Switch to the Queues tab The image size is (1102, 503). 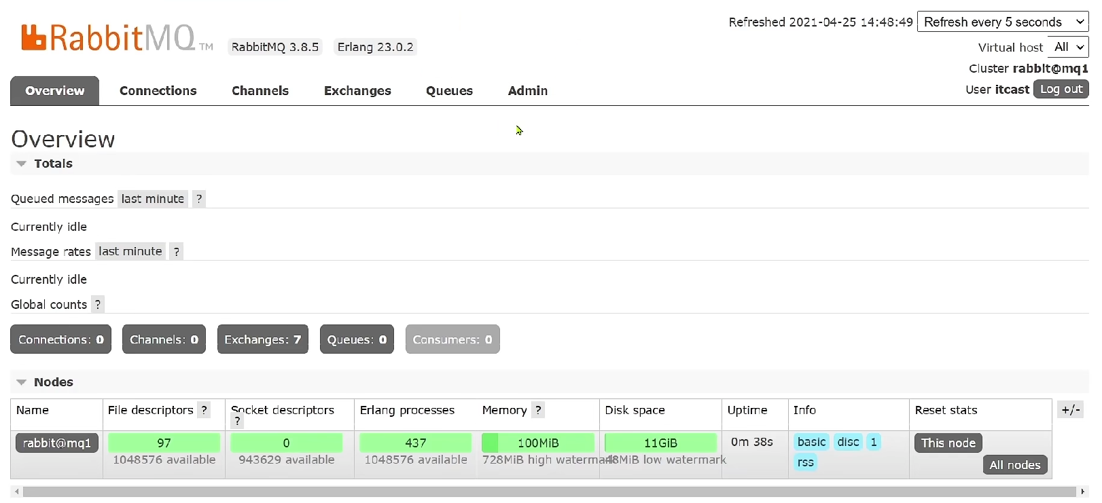pyautogui.click(x=449, y=91)
